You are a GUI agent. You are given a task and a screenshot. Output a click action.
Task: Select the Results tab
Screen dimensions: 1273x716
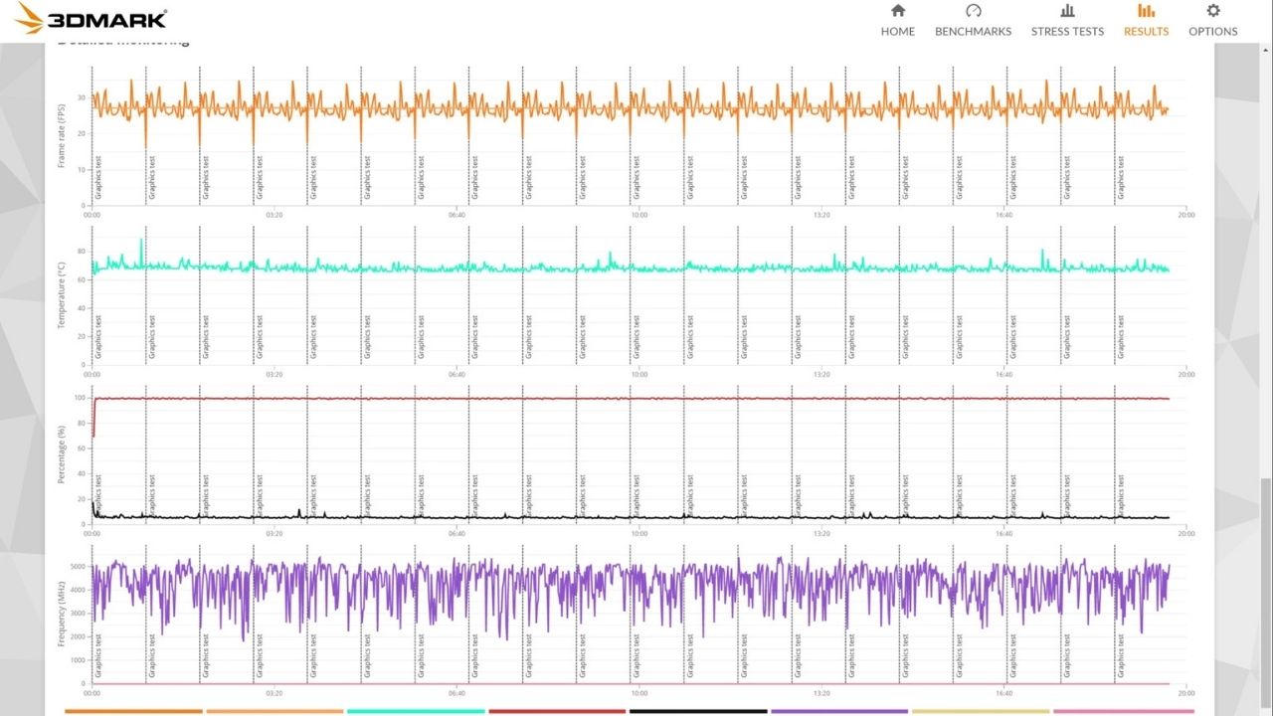[x=1146, y=20]
